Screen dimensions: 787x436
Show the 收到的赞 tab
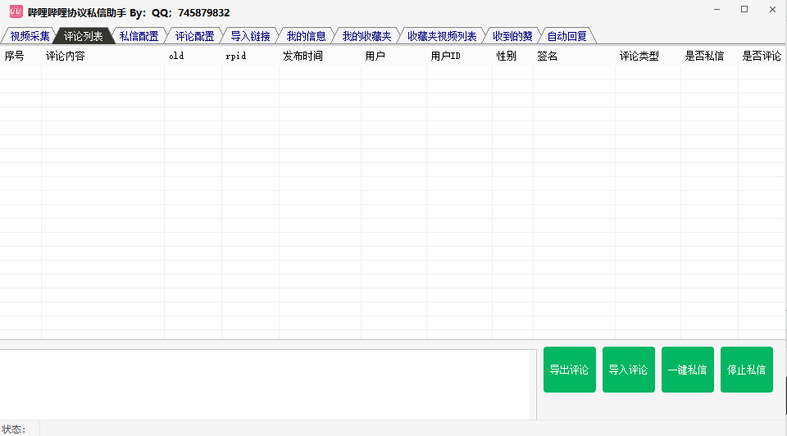coord(512,36)
